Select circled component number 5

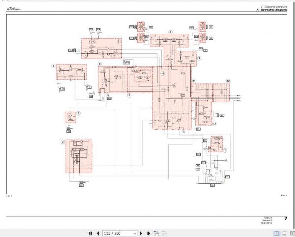coord(100,64)
